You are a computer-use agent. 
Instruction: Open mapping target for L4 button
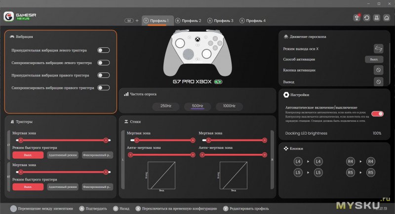point(318,161)
